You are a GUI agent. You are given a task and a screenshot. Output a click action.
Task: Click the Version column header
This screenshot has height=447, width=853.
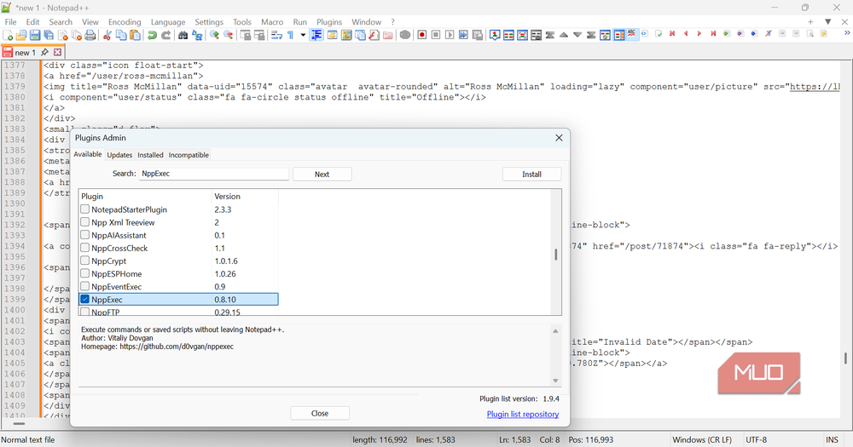[245, 196]
